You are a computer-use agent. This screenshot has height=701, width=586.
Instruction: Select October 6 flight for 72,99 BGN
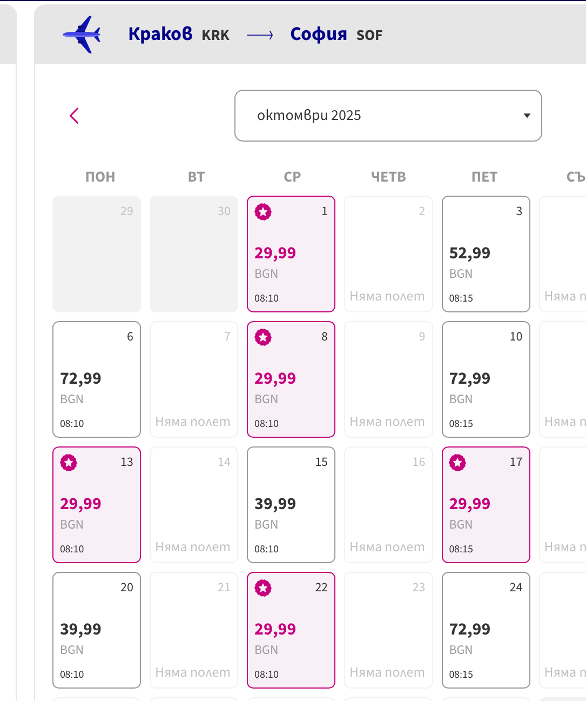pyautogui.click(x=97, y=379)
